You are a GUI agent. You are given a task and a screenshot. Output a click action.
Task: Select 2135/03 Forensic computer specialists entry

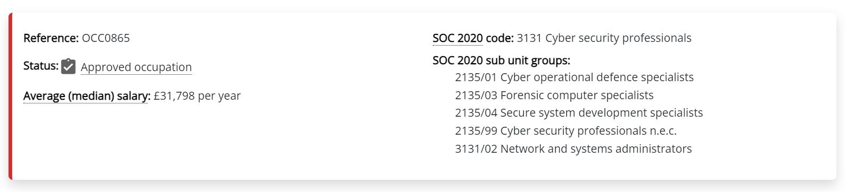[554, 95]
